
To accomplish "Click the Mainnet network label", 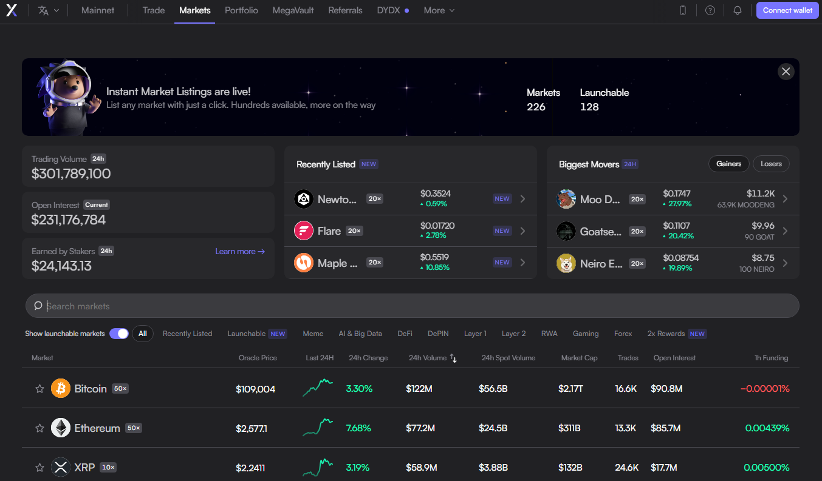I will [x=98, y=10].
